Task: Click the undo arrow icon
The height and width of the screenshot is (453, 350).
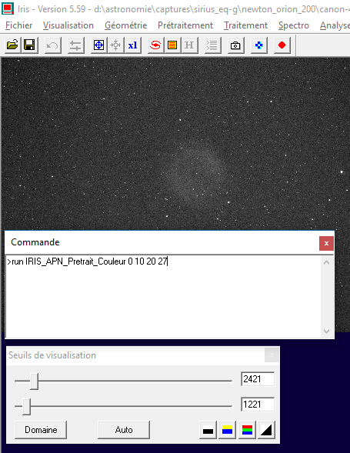Action: pyautogui.click(x=52, y=45)
